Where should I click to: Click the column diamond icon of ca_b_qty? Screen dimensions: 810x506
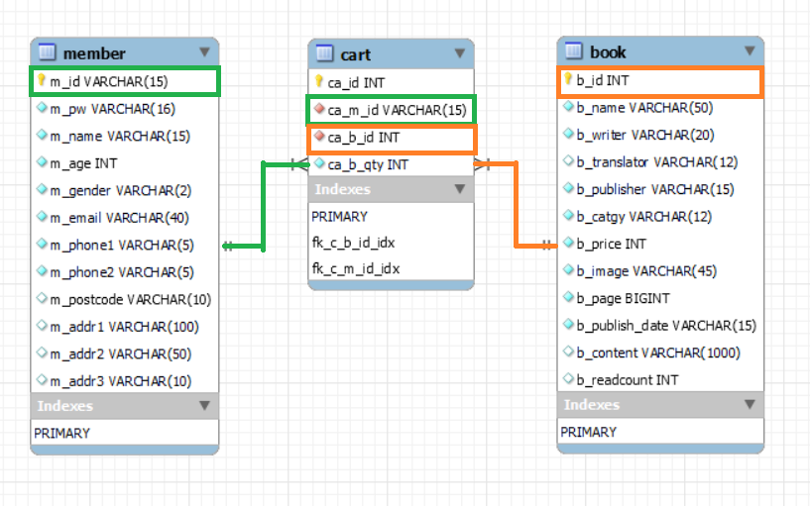[x=320, y=163]
